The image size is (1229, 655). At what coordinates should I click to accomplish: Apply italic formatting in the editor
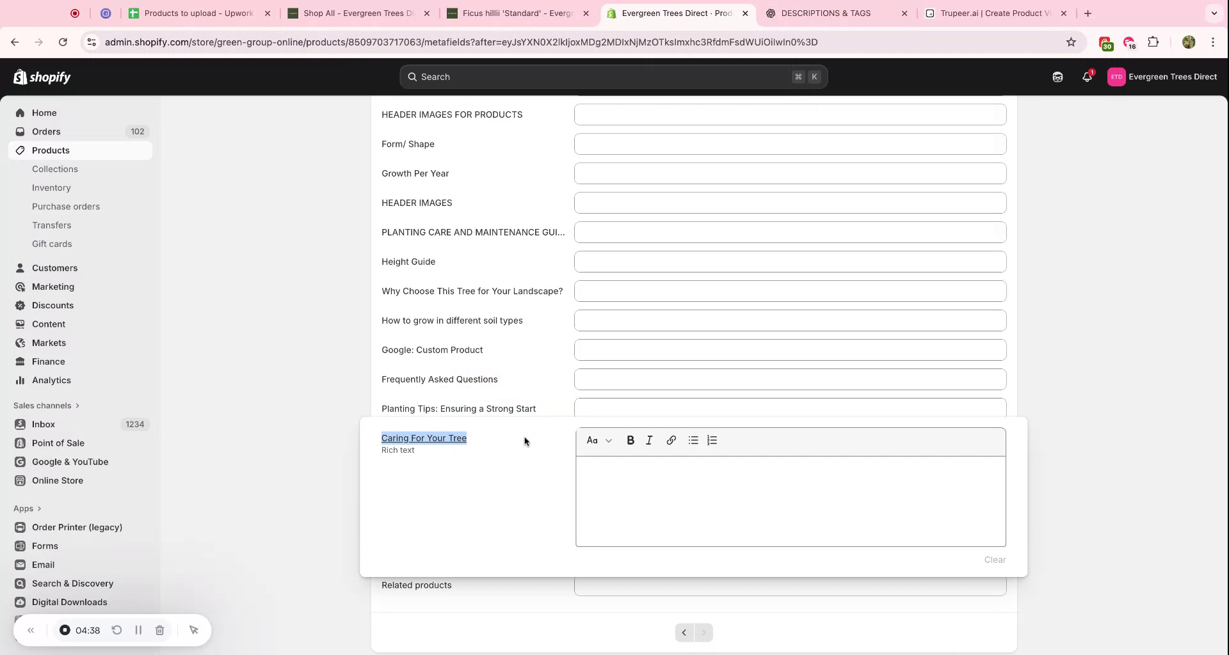coord(648,440)
